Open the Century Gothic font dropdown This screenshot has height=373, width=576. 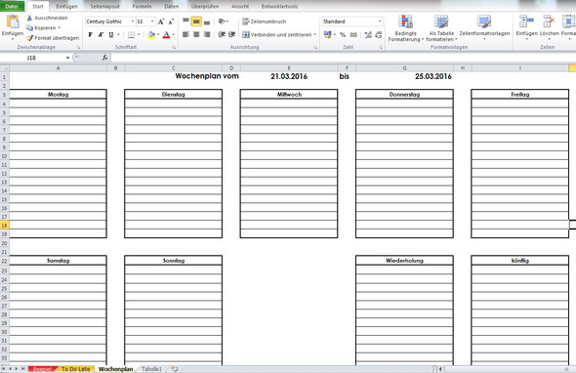pyautogui.click(x=133, y=21)
